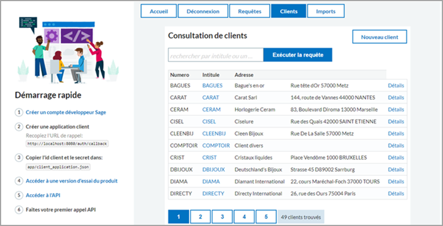Screen dimensions: 443x226
Task: Go to page 5 of results
Action: tap(266, 217)
